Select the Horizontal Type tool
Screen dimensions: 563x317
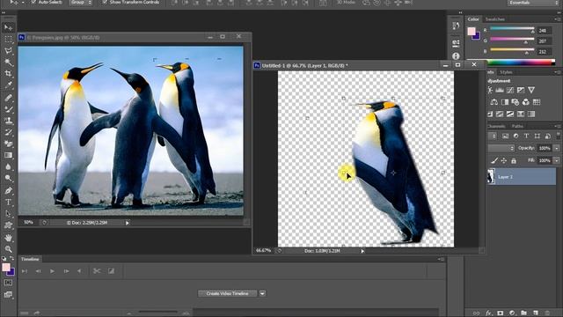[8, 203]
